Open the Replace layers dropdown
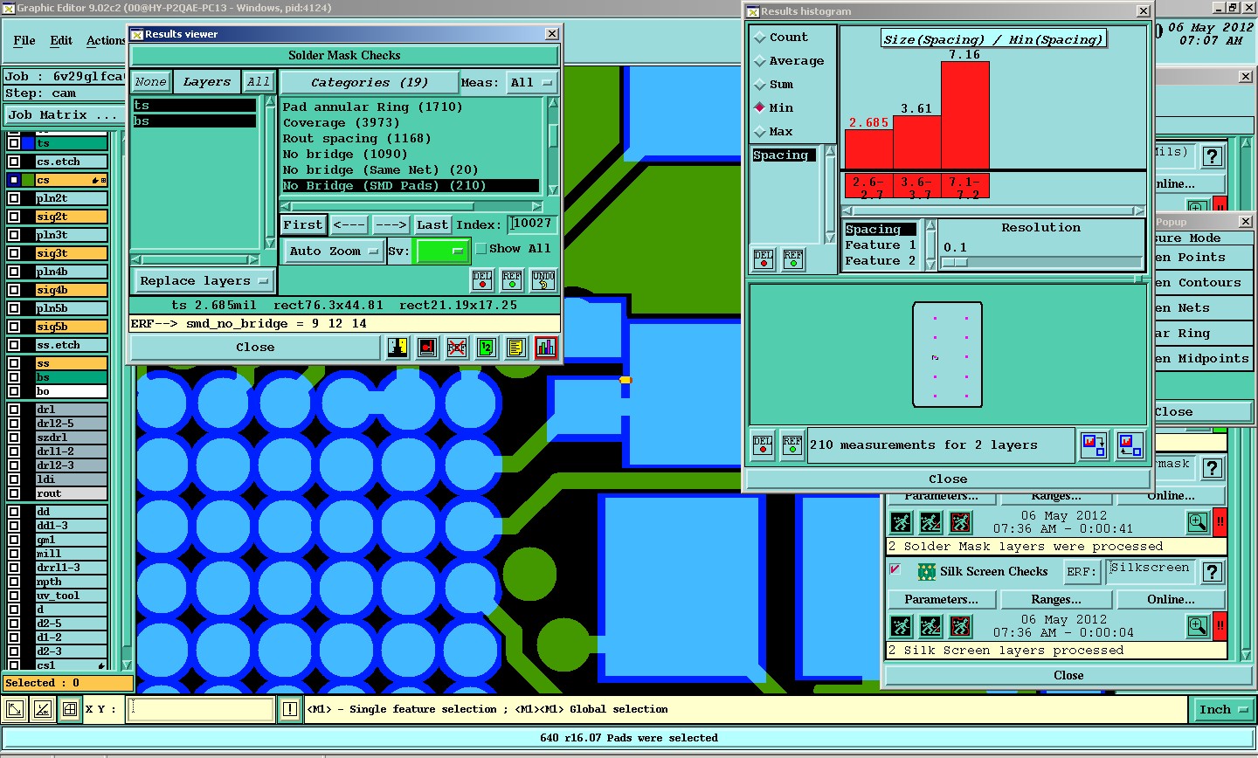This screenshot has height=758, width=1258. pyautogui.click(x=204, y=281)
